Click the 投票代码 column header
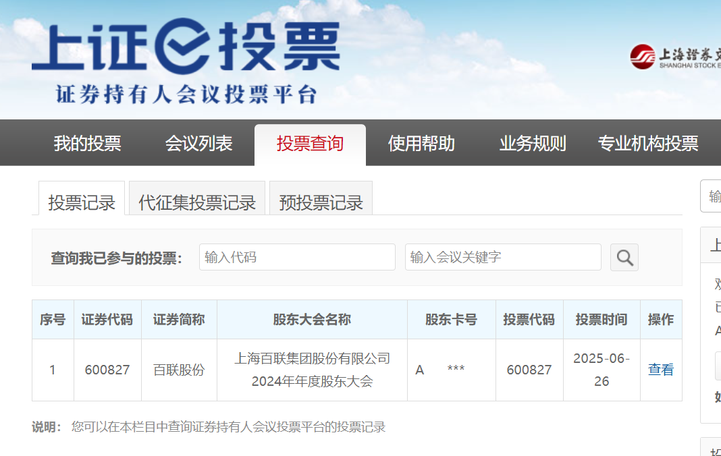The width and height of the screenshot is (721, 456). [529, 320]
